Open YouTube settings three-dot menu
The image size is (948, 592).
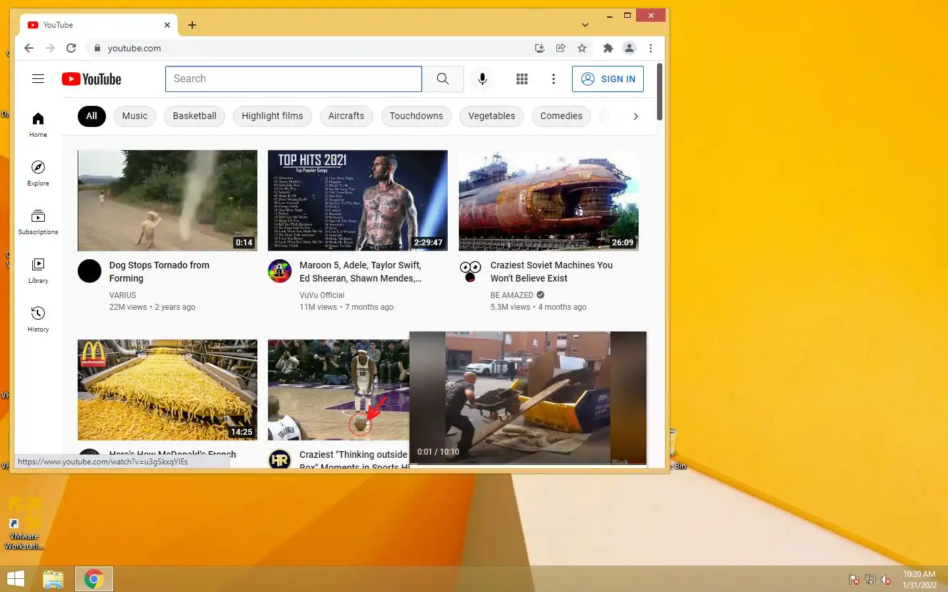point(554,79)
